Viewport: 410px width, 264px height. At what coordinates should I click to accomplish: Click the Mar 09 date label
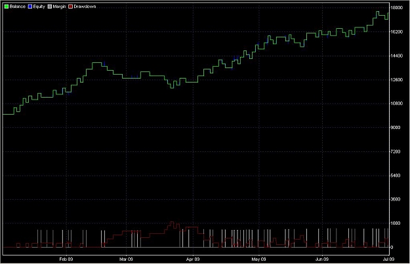126,259
